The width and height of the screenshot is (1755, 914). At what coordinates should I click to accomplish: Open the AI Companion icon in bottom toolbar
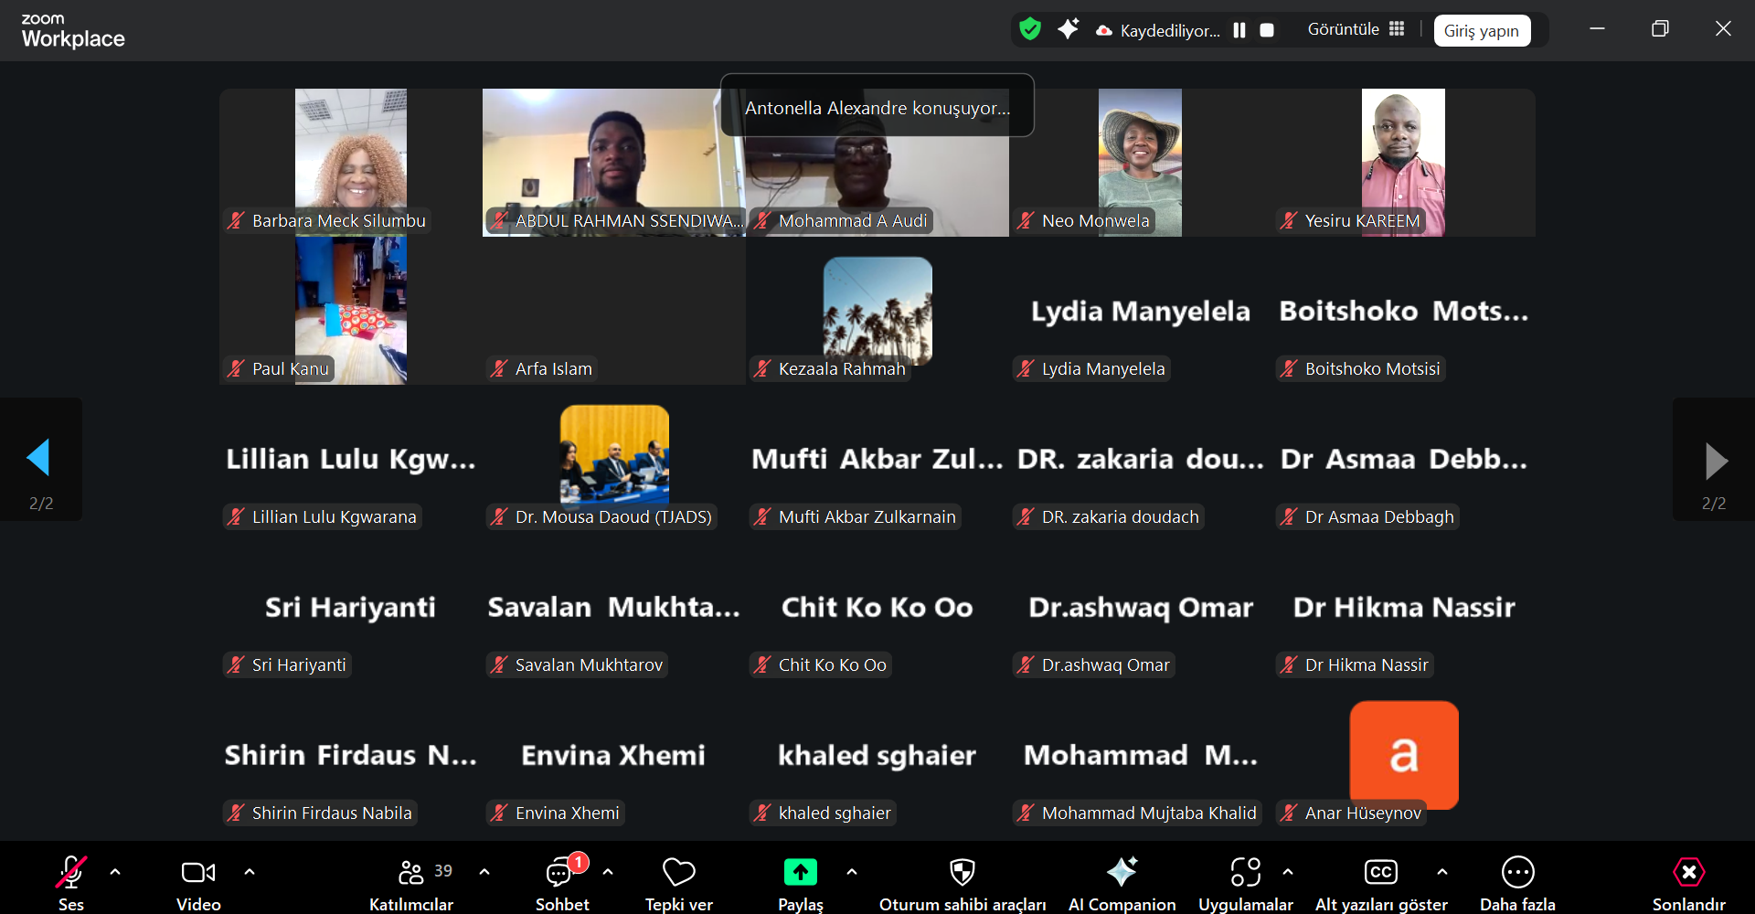(1122, 873)
